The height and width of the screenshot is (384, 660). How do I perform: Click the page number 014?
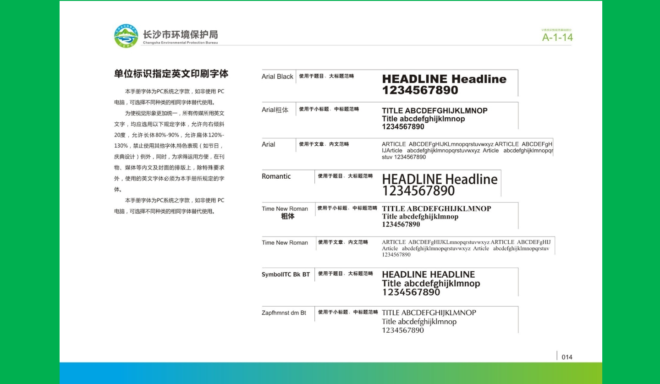coord(567,357)
